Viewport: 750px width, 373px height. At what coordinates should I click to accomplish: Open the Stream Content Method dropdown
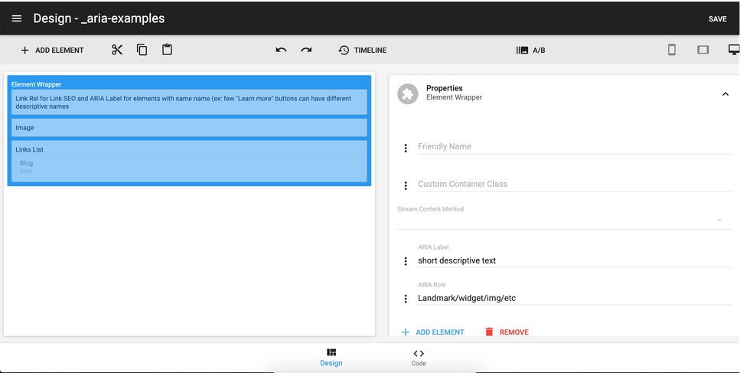tap(563, 221)
